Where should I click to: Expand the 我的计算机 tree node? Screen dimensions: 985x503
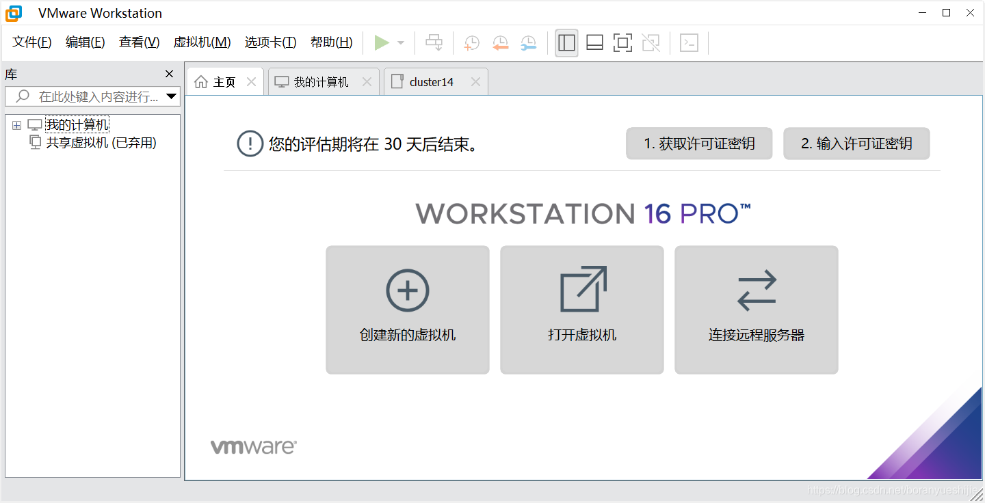tap(16, 125)
